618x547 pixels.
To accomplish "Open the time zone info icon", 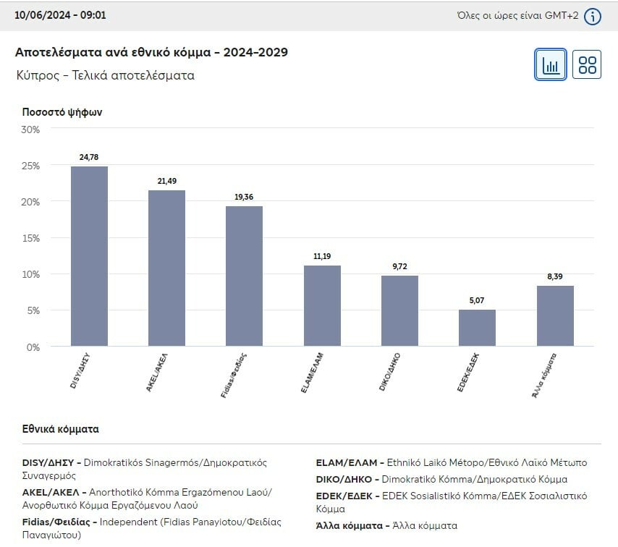I will coord(593,17).
